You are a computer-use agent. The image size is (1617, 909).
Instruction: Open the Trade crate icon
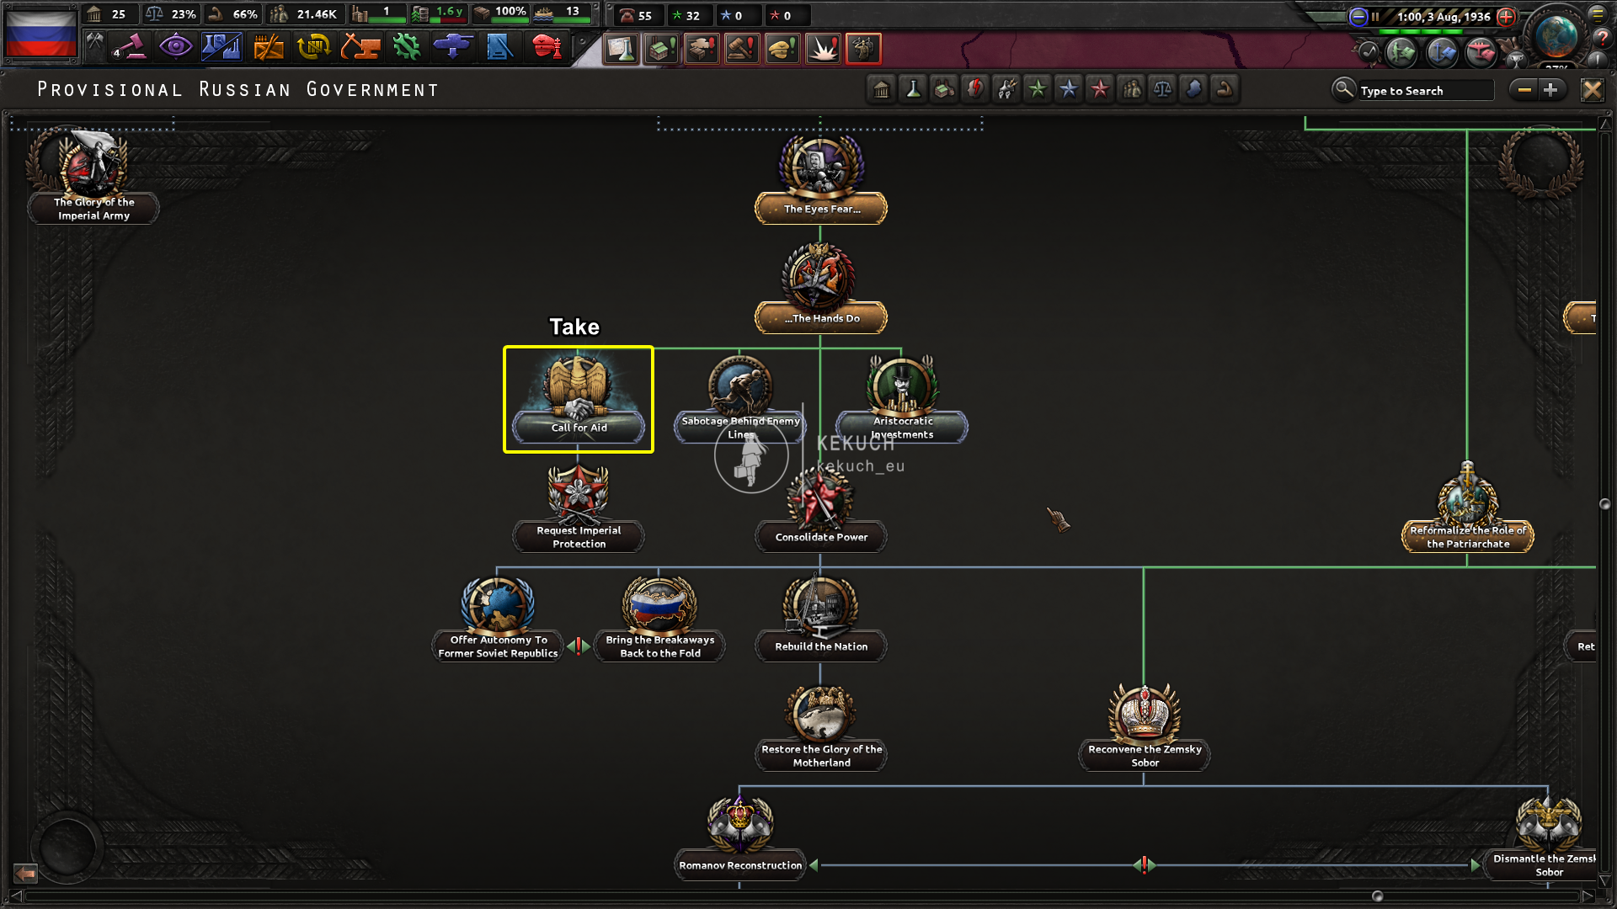(x=269, y=46)
